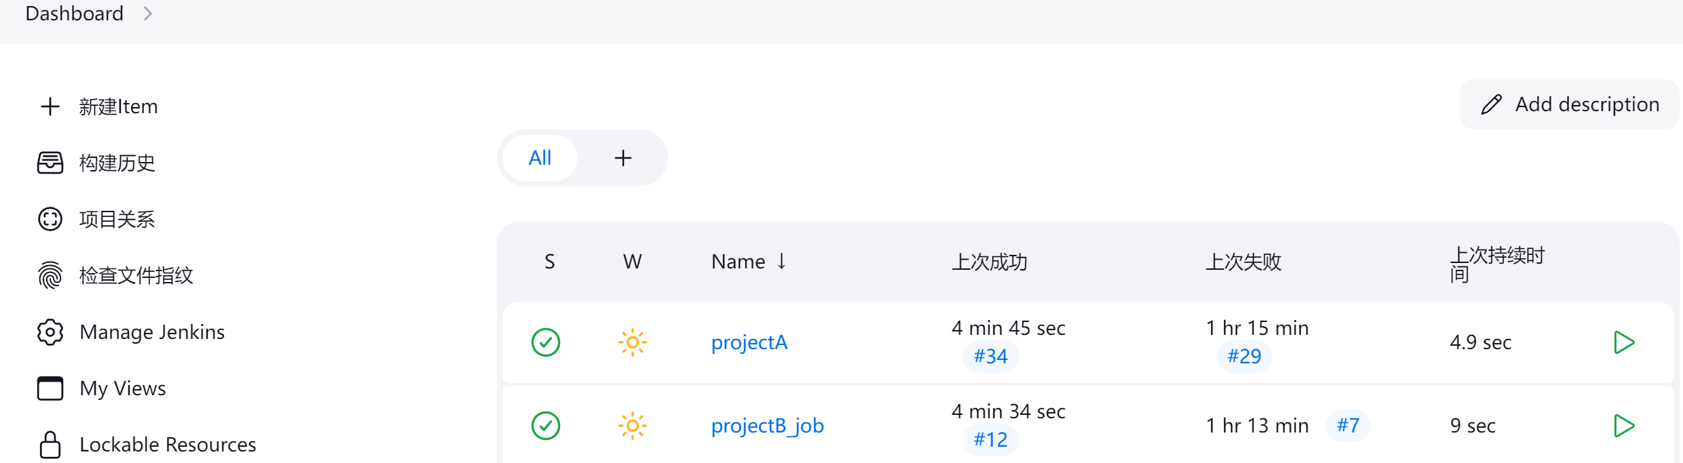Click the Add description button

coord(1570,104)
